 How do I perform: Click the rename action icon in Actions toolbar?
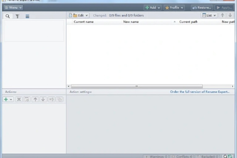51,99
